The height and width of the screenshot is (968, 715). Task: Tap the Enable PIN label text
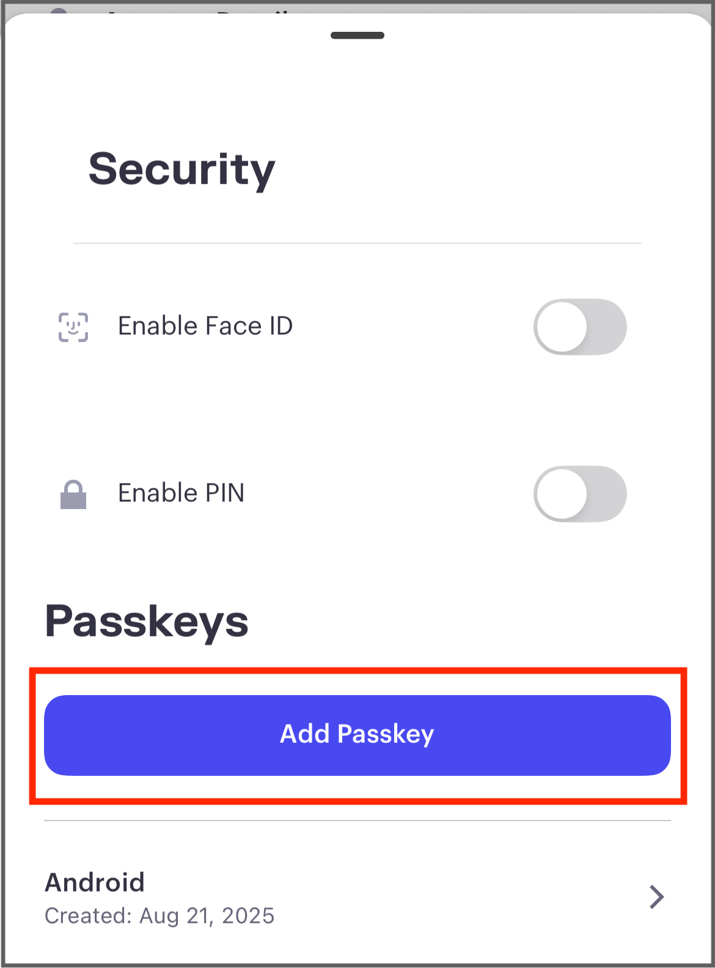[182, 493]
